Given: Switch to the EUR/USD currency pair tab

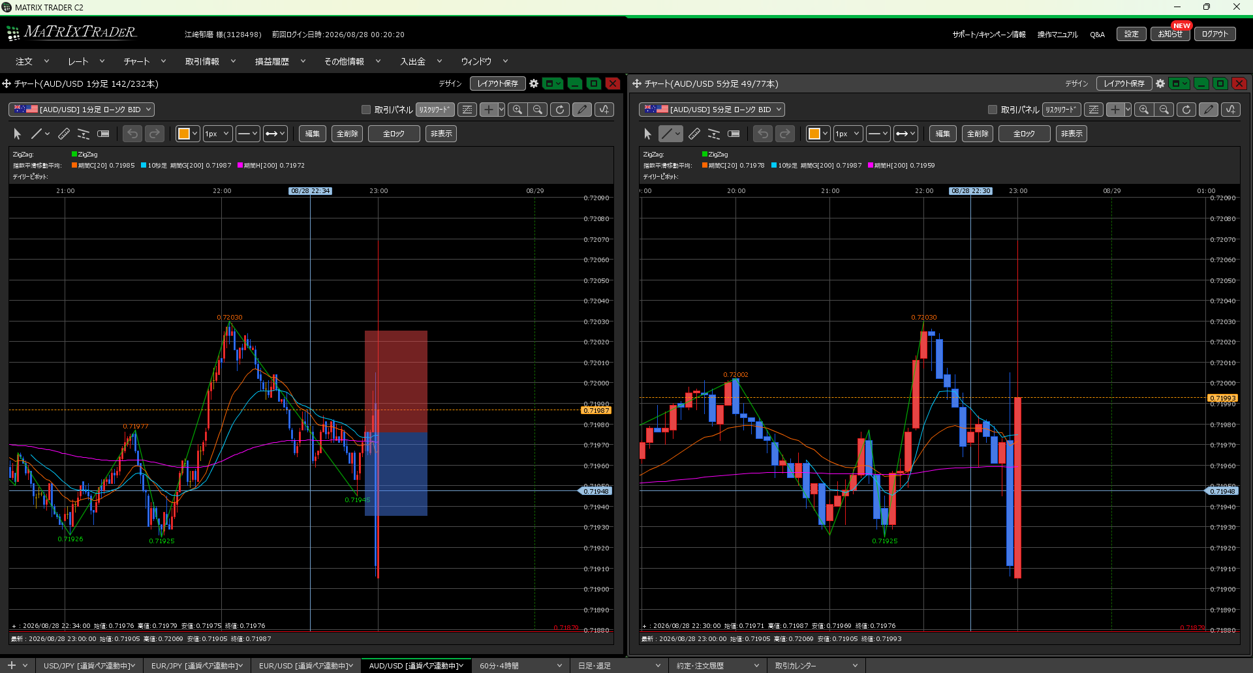Looking at the screenshot, I should pyautogui.click(x=305, y=666).
